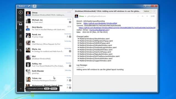Minimize the Mailbird window

click(x=145, y=6)
